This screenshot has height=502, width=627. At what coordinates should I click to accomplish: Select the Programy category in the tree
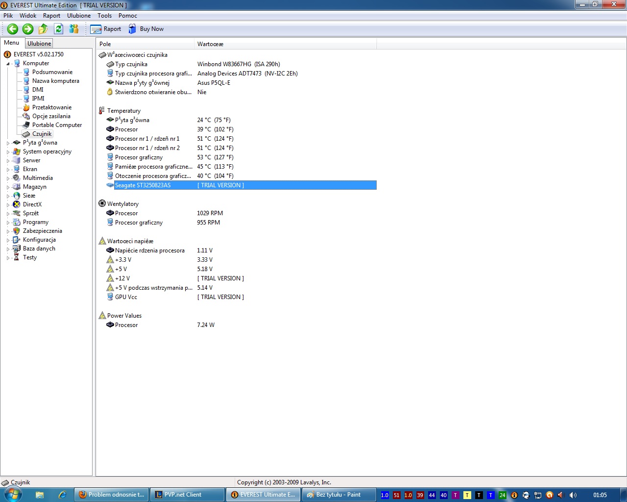[35, 222]
